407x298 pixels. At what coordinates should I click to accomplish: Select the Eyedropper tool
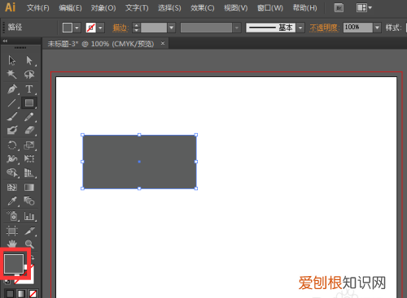point(12,201)
